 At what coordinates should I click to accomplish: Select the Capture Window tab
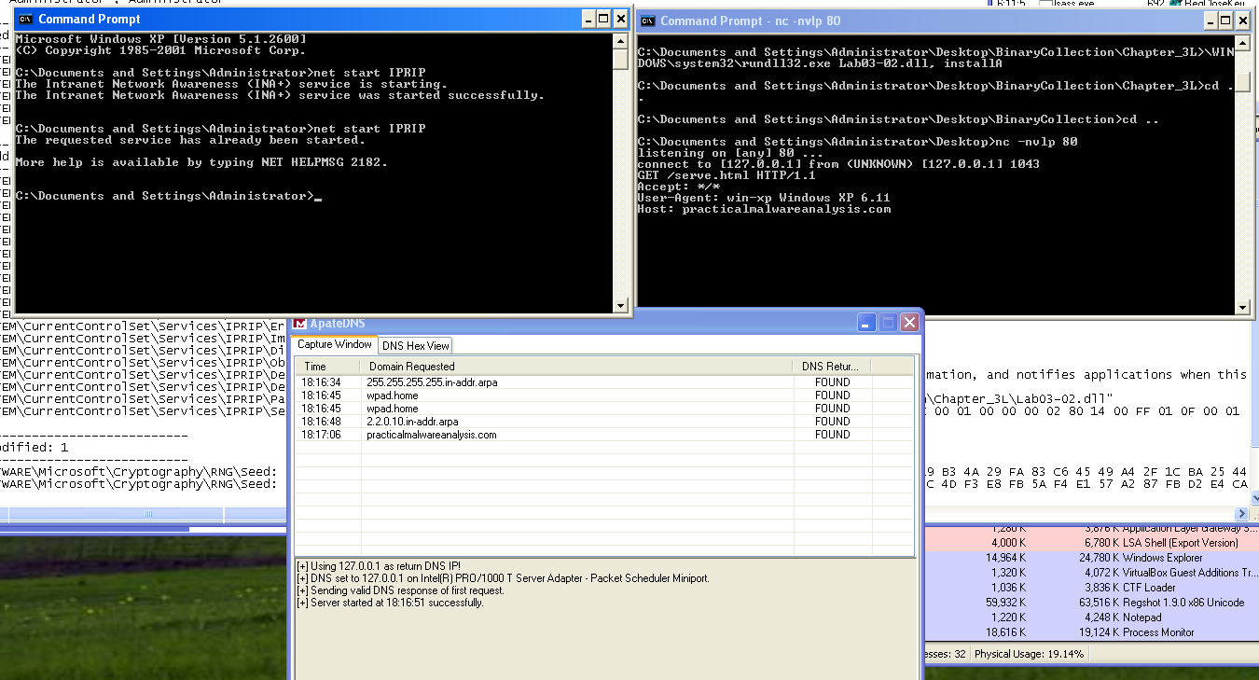pyautogui.click(x=335, y=344)
